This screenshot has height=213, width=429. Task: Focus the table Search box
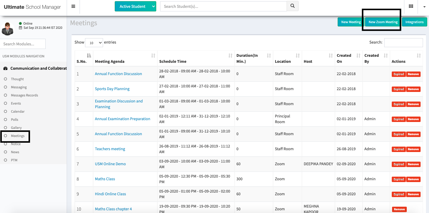point(403,42)
